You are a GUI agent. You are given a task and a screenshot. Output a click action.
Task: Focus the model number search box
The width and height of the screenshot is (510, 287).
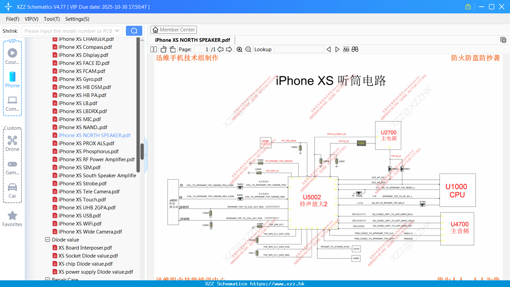(68, 31)
